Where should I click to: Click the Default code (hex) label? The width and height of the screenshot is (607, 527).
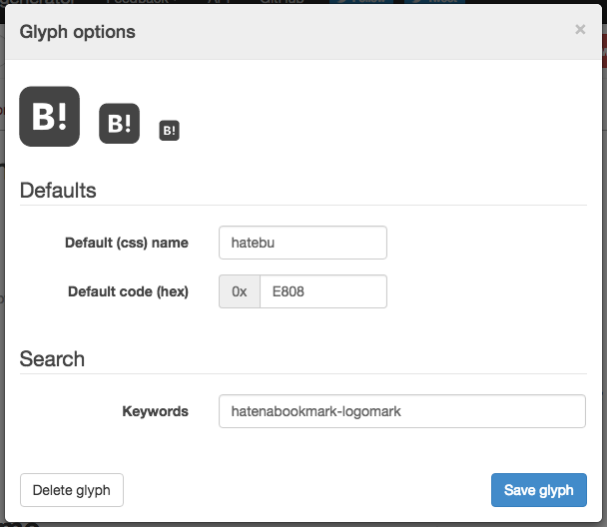pos(128,291)
